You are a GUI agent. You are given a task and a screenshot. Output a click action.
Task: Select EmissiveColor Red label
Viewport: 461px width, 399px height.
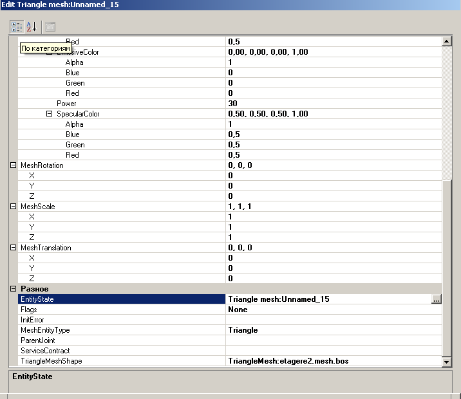72,93
